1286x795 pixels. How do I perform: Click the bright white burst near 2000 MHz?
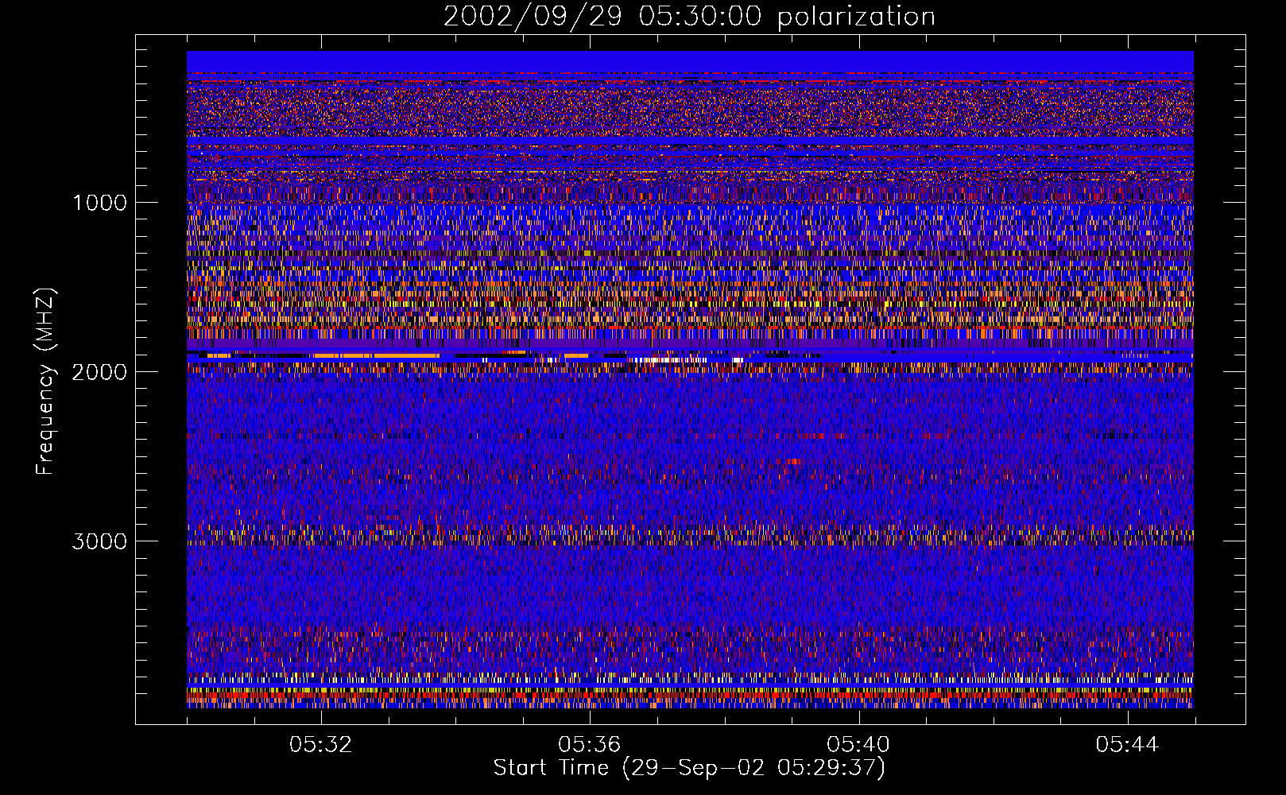tap(669, 360)
